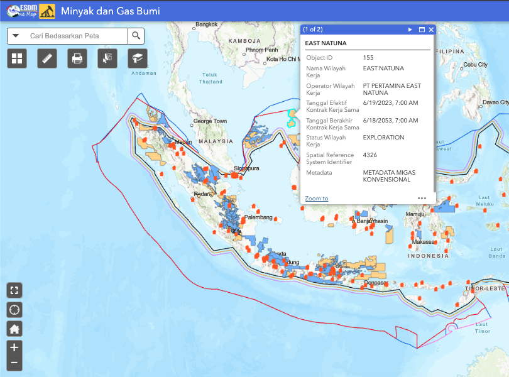
Task: Click the Minyak dan Gas Bumi title
Action: coord(111,11)
